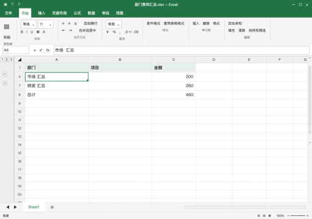The image size is (312, 219).
Task: Expand the 研发 汇总 outline group
Action: 5,83
